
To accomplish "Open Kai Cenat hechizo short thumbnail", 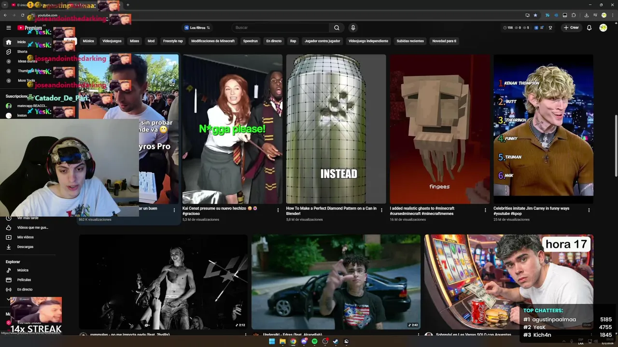I will coord(232,129).
